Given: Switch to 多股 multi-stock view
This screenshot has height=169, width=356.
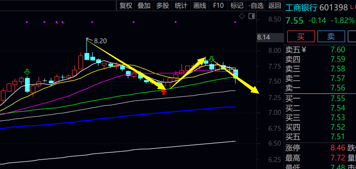Looking at the screenshot, I should (163, 5).
